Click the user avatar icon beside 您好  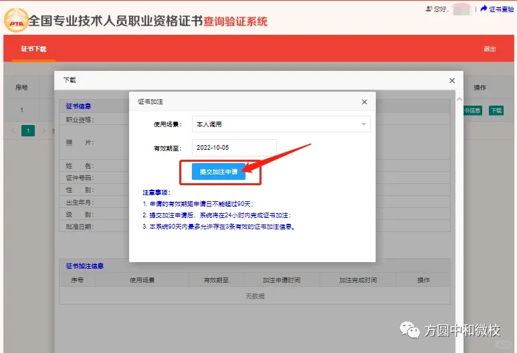point(429,9)
